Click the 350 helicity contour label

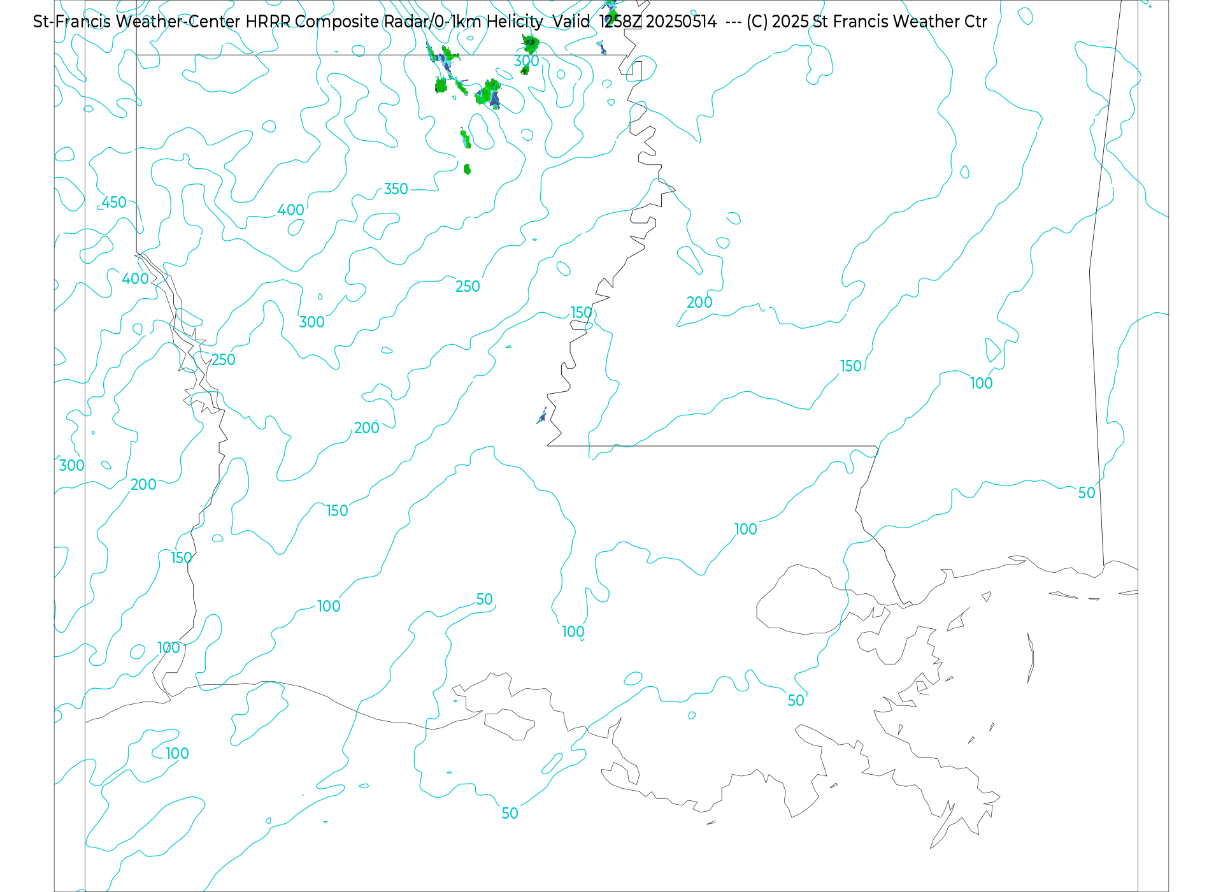click(x=396, y=189)
